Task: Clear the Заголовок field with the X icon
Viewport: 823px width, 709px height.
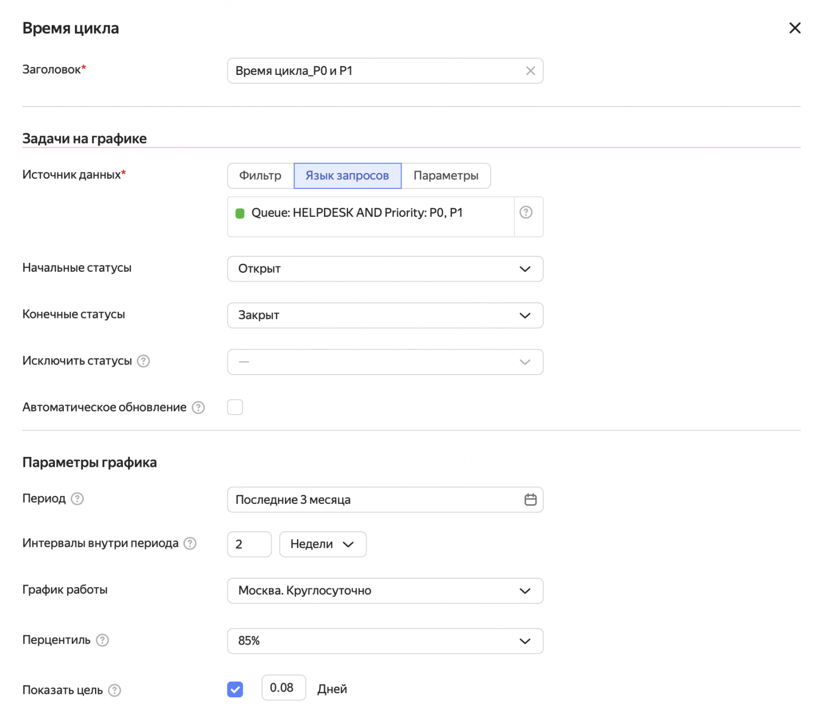Action: pos(530,71)
